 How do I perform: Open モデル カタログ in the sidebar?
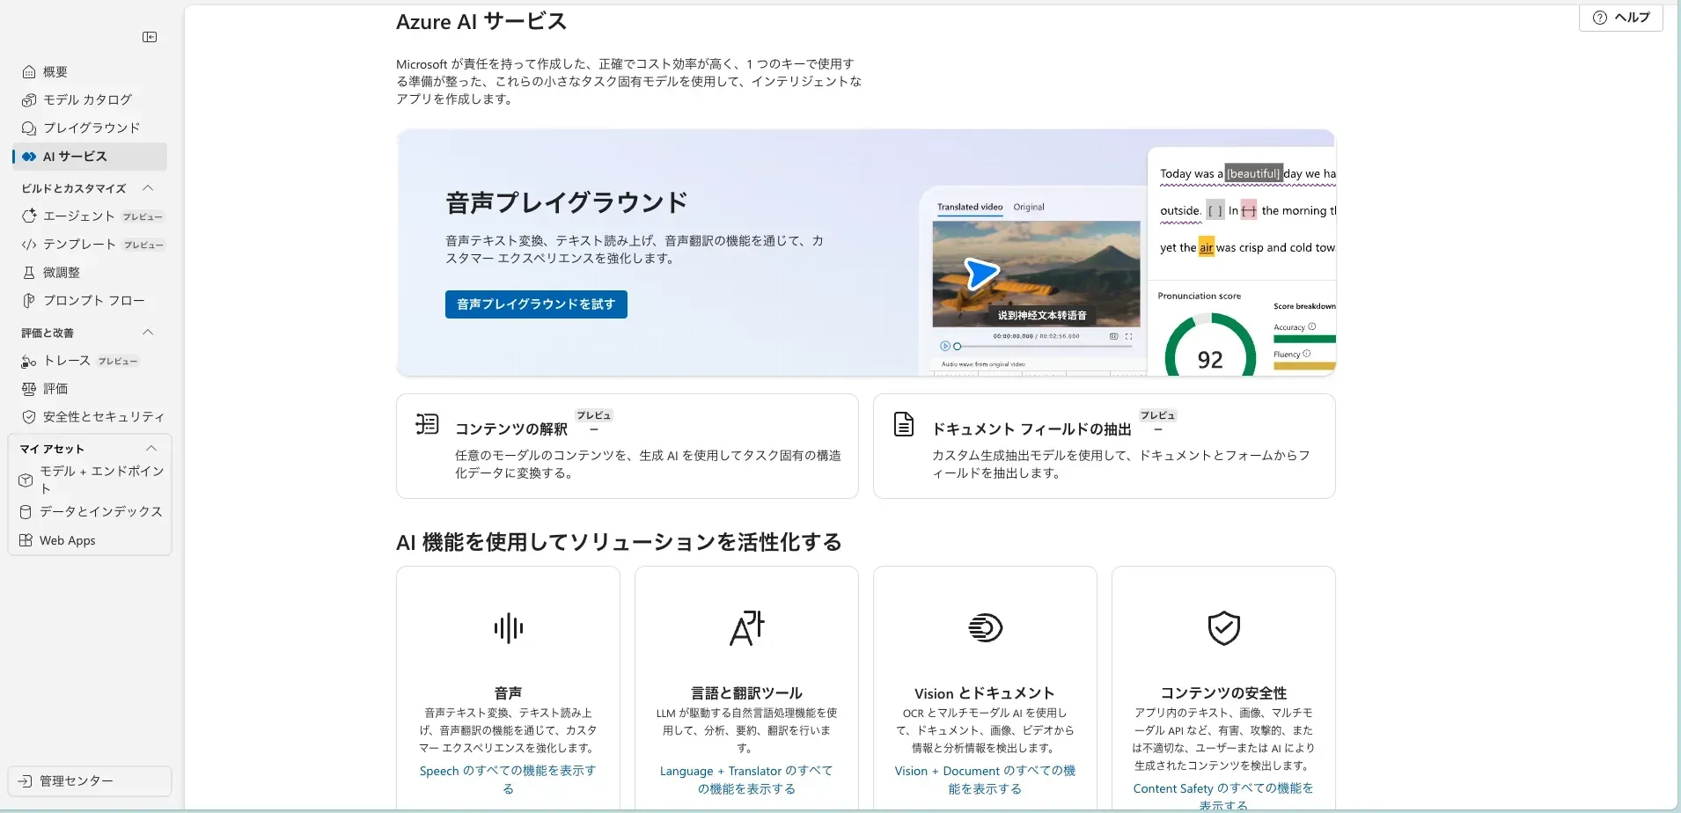(x=87, y=99)
